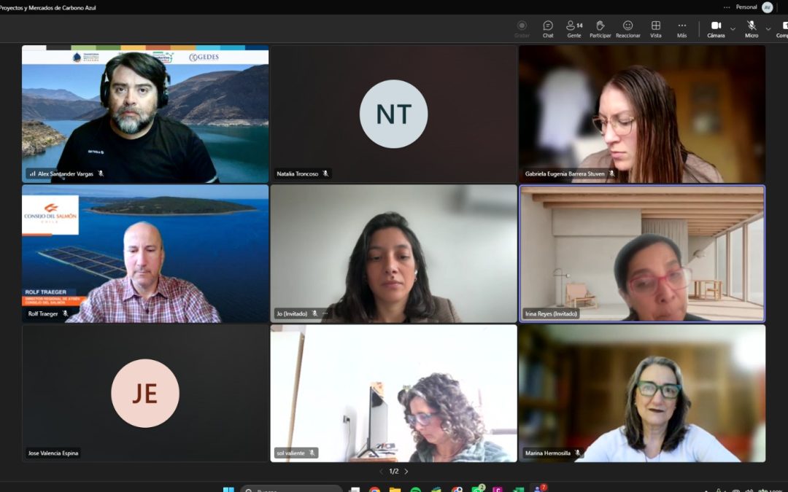Turn off the Cámara video

716,28
